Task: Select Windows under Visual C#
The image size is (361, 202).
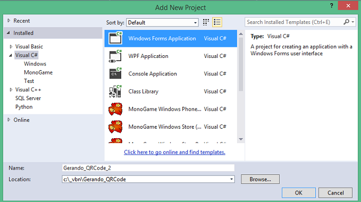Action: point(35,64)
